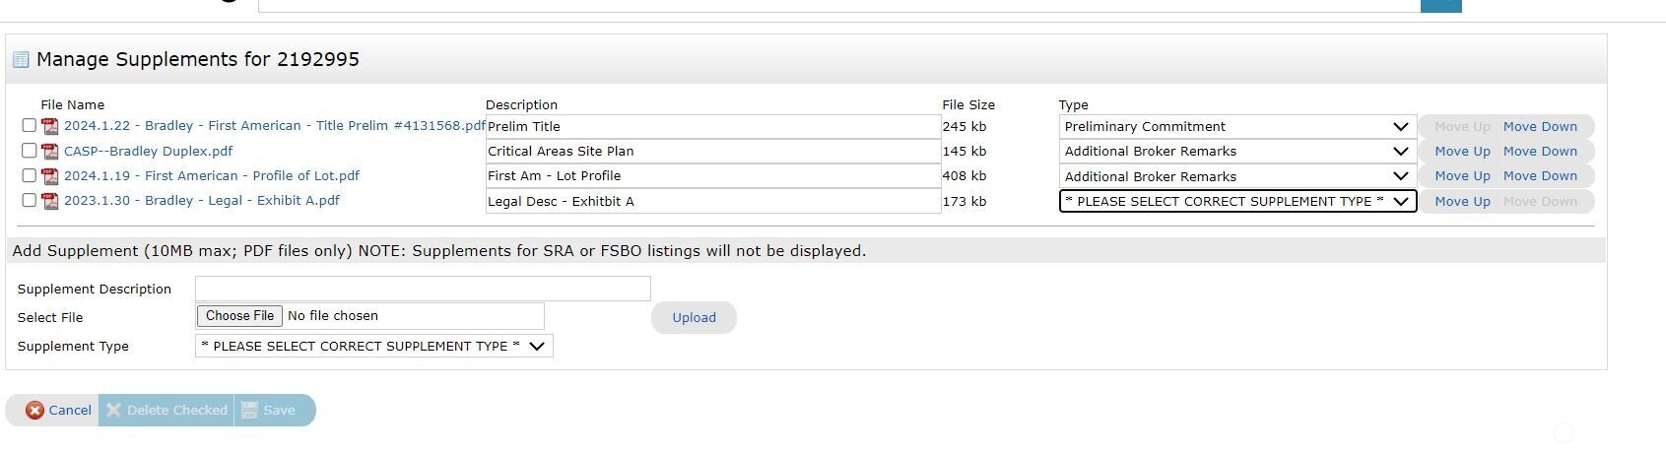1666x454 pixels.
Task: Open the First American Profile of Lot.pdf link
Action: (x=211, y=176)
